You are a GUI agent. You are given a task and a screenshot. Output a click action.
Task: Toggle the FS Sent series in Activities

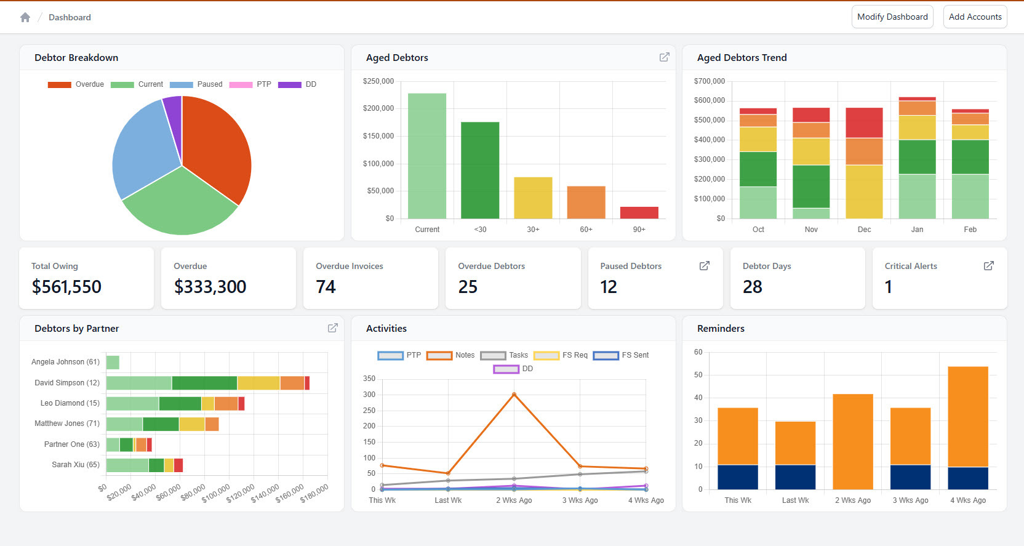coord(621,355)
